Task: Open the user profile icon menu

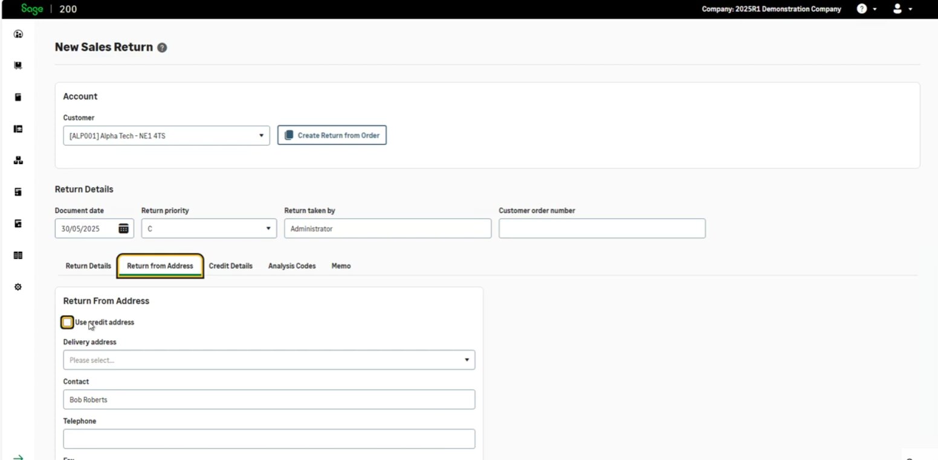Action: (x=897, y=9)
